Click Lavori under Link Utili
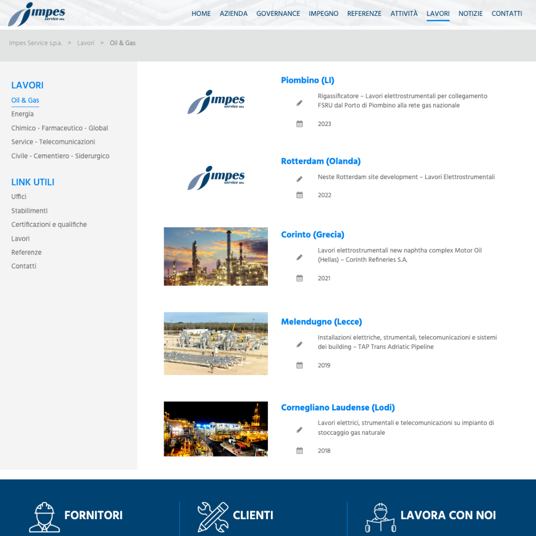 point(20,239)
